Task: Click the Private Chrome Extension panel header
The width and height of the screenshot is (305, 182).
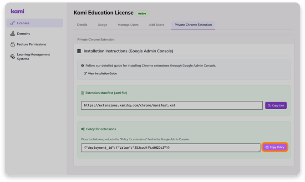Action: [x=184, y=40]
